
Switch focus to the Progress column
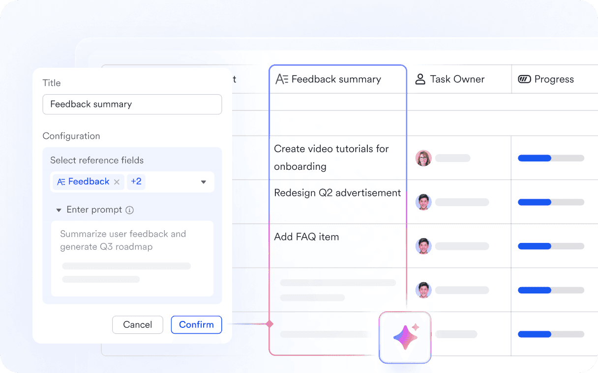pyautogui.click(x=554, y=79)
